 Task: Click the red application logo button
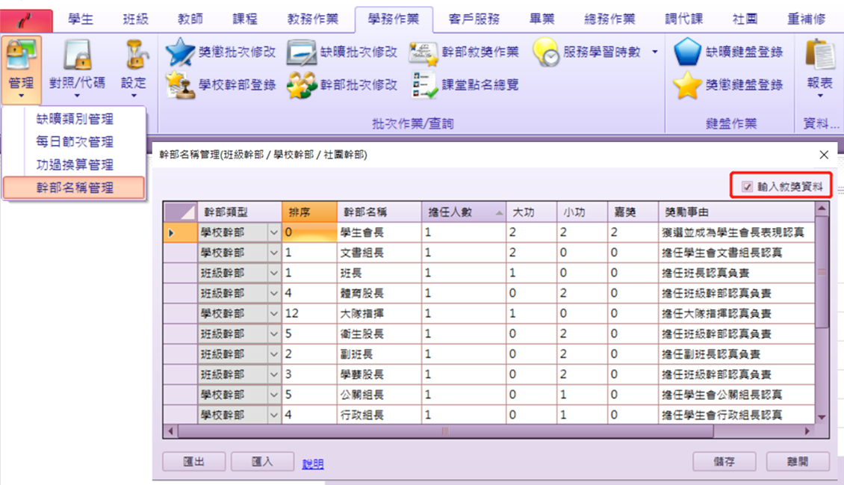click(26, 20)
